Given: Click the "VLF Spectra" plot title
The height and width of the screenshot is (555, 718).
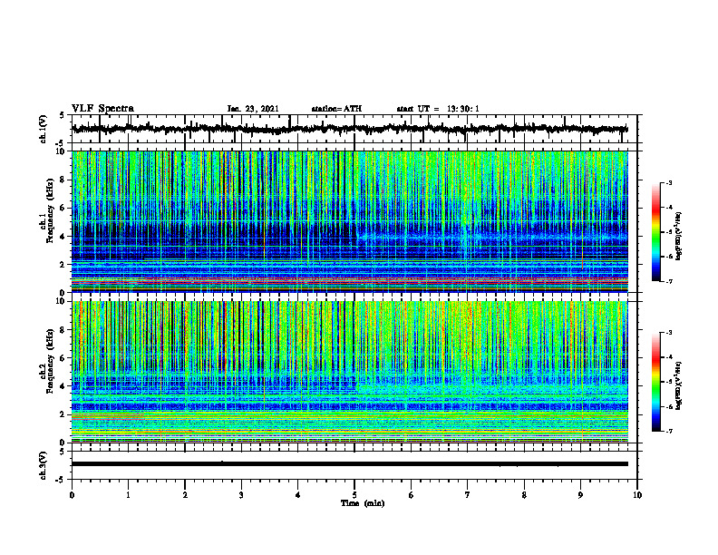Looking at the screenshot, I should pyautogui.click(x=102, y=109).
